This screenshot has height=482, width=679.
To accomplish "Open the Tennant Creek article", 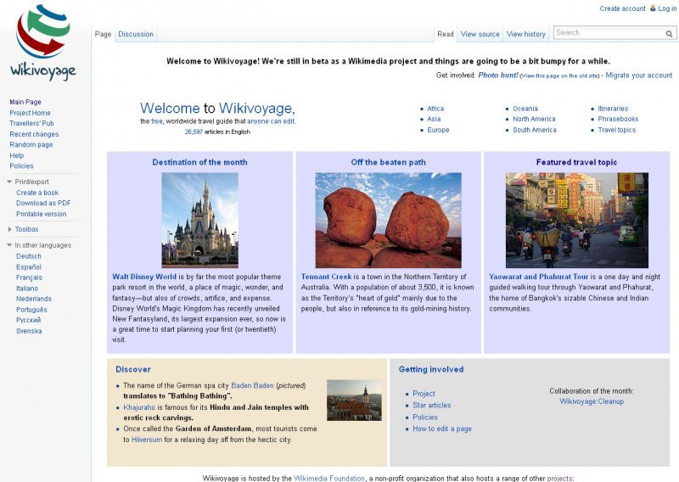I will (326, 277).
